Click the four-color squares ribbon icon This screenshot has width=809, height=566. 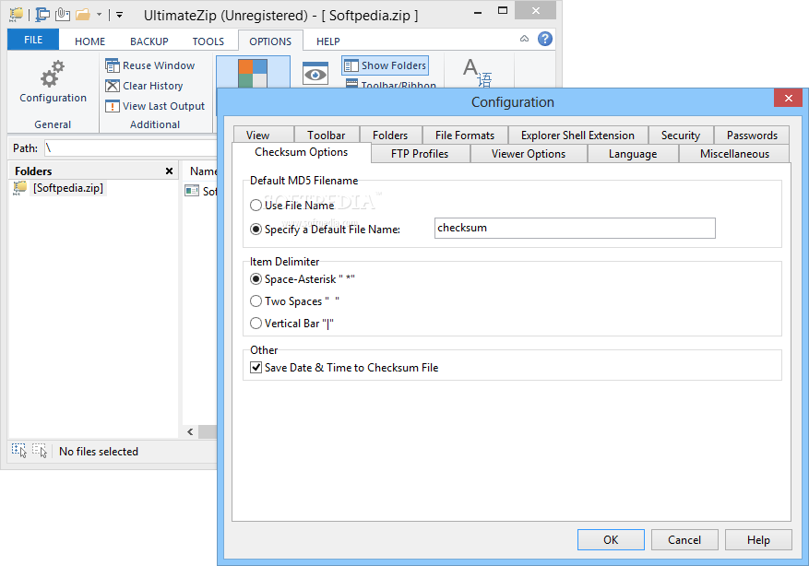[x=253, y=73]
